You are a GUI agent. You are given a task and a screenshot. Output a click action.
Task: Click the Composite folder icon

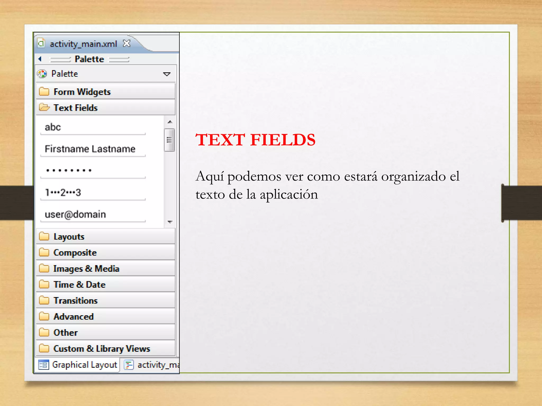point(44,252)
